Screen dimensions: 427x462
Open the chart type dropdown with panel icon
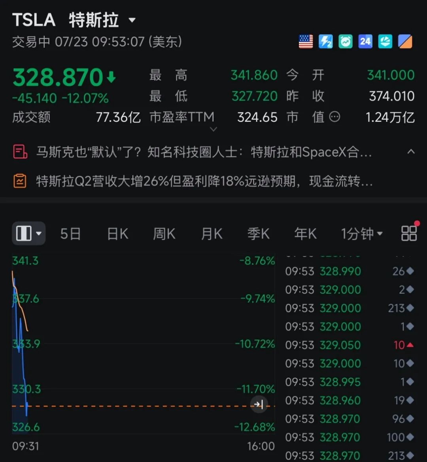[28, 234]
